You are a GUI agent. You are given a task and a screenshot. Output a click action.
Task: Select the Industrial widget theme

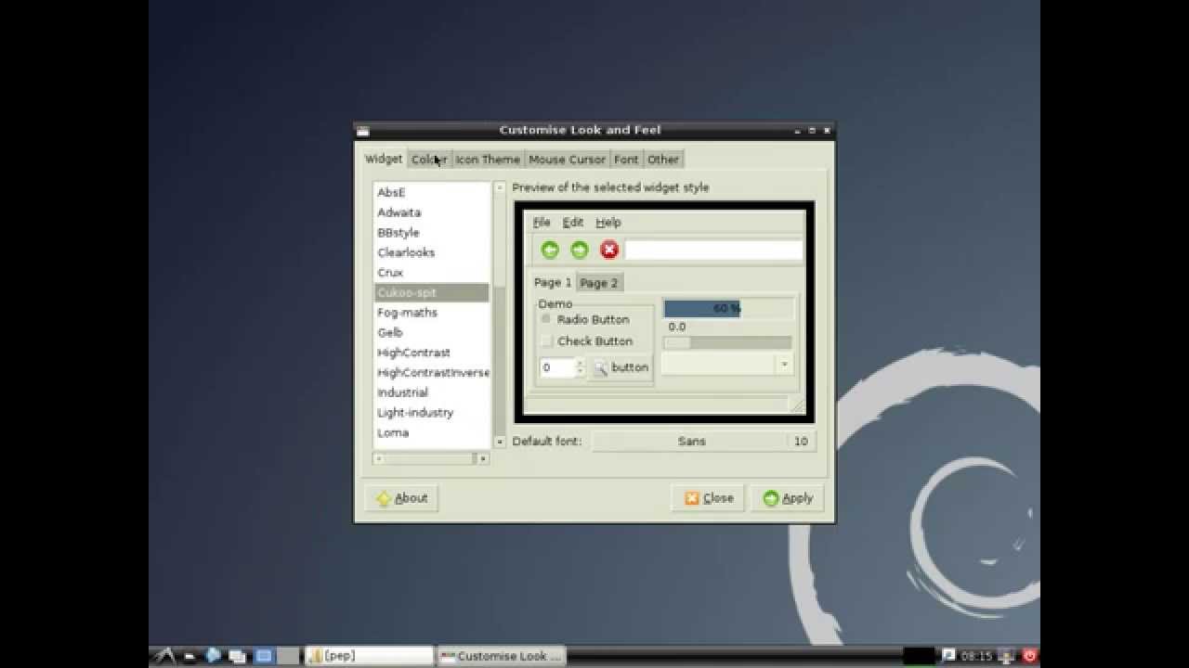click(x=432, y=392)
